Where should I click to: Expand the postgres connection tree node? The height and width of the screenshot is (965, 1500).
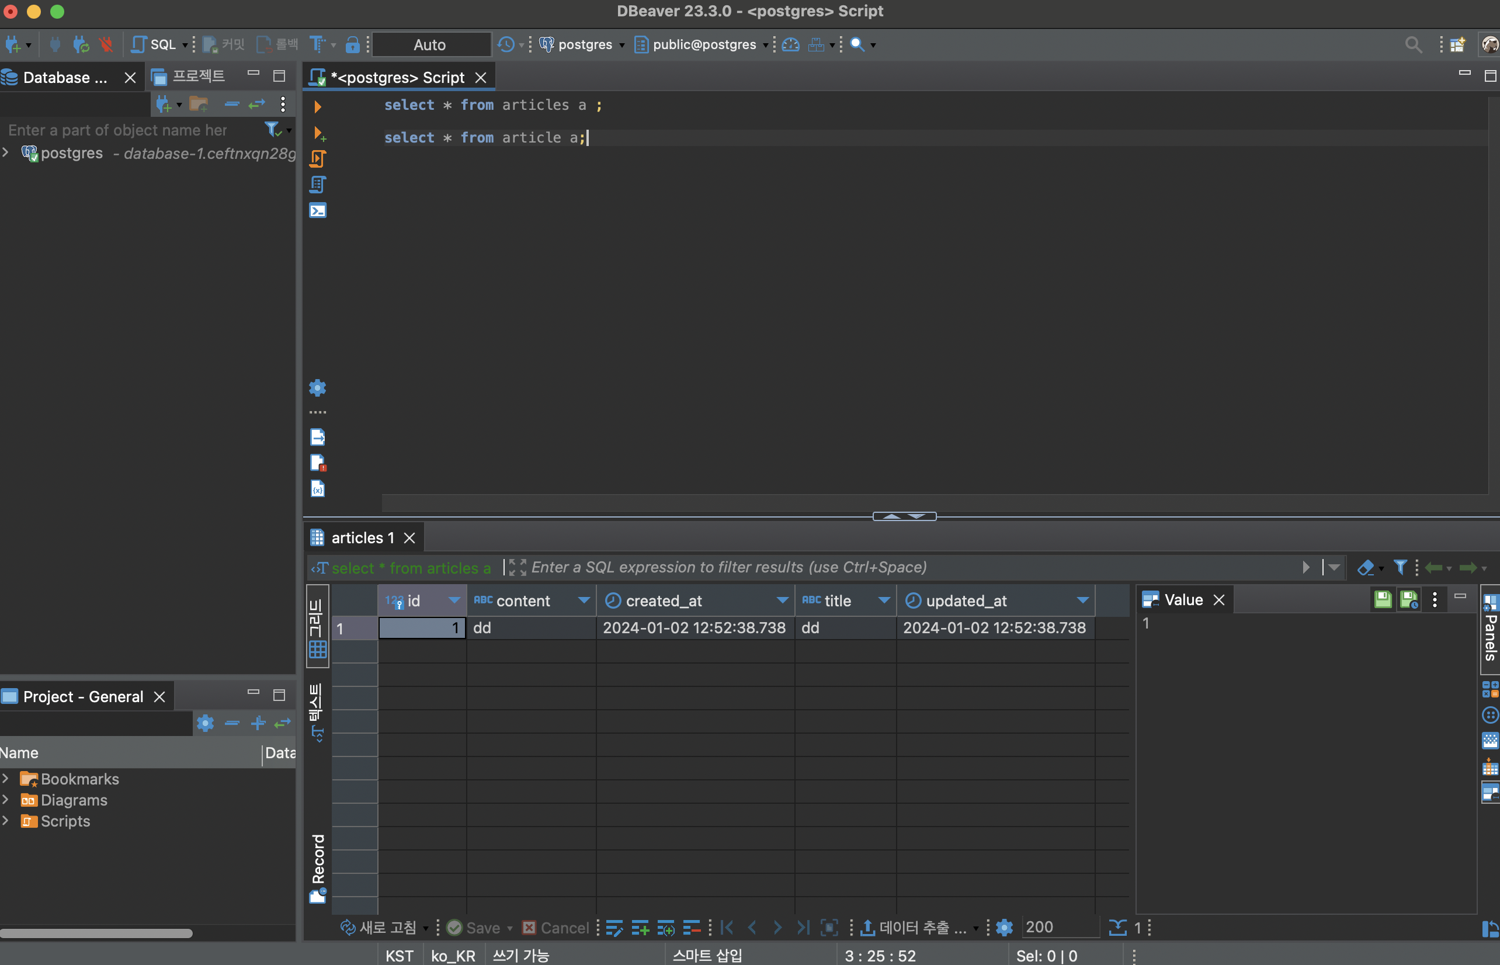point(6,153)
